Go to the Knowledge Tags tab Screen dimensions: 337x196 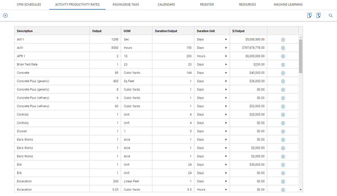(126, 5)
